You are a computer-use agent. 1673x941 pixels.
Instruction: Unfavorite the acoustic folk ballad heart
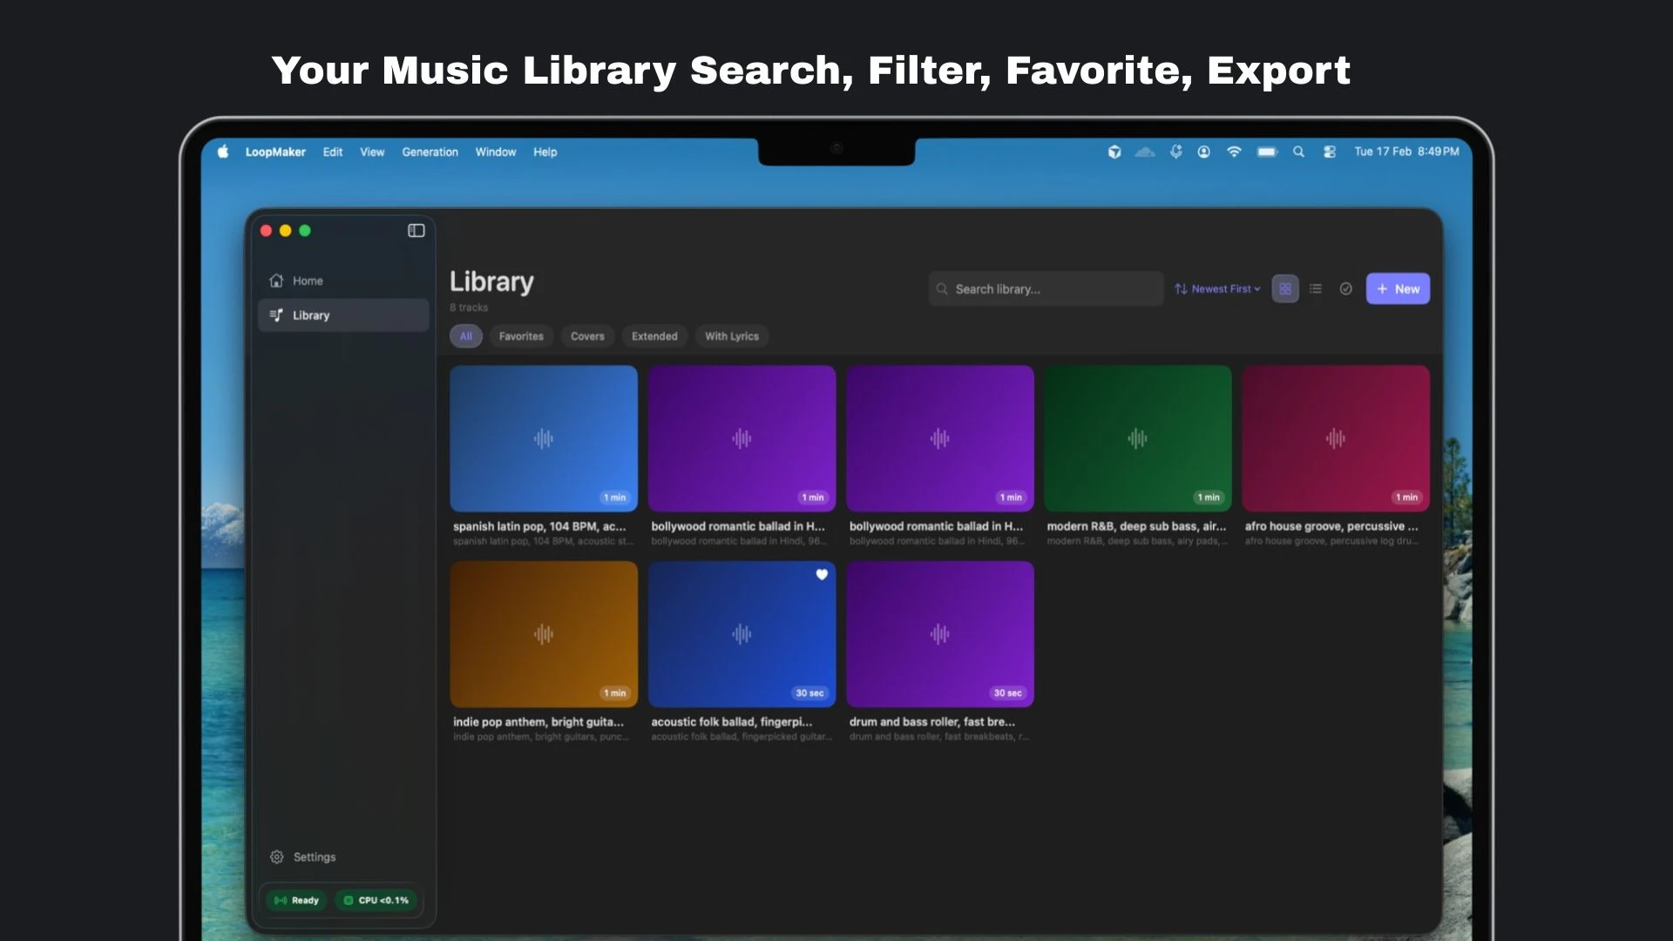point(821,575)
